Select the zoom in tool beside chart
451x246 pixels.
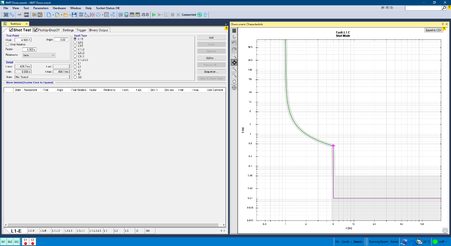[234, 69]
